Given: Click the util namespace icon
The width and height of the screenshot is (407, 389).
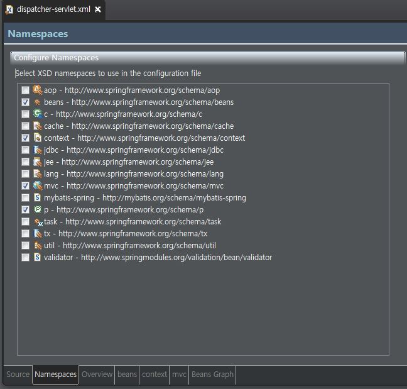Looking at the screenshot, I should pyautogui.click(x=38, y=245).
